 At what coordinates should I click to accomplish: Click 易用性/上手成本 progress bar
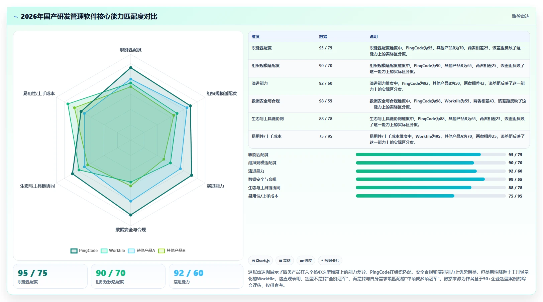point(431,196)
